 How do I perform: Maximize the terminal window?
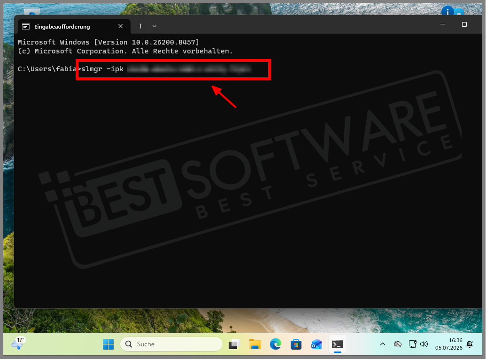464,24
